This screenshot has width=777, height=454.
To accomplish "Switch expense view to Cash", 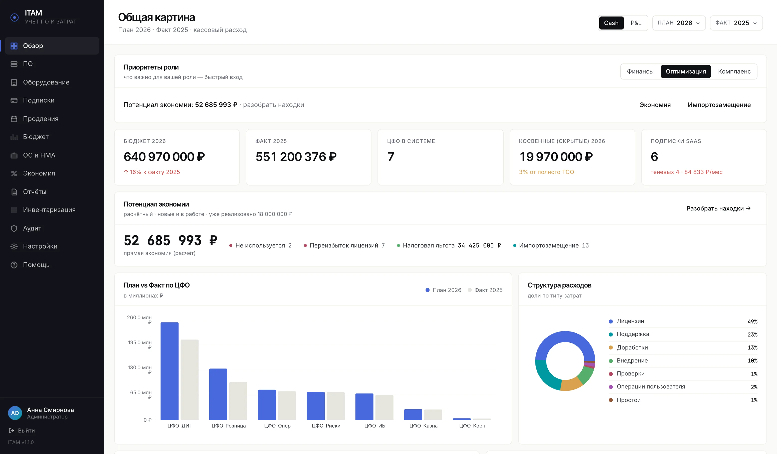I will coord(611,23).
